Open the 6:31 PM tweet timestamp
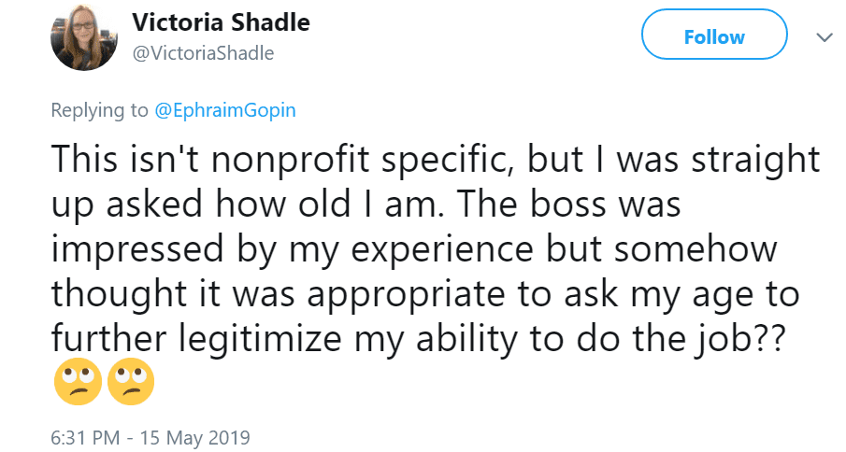Viewport: 846px width, 452px height. click(84, 436)
